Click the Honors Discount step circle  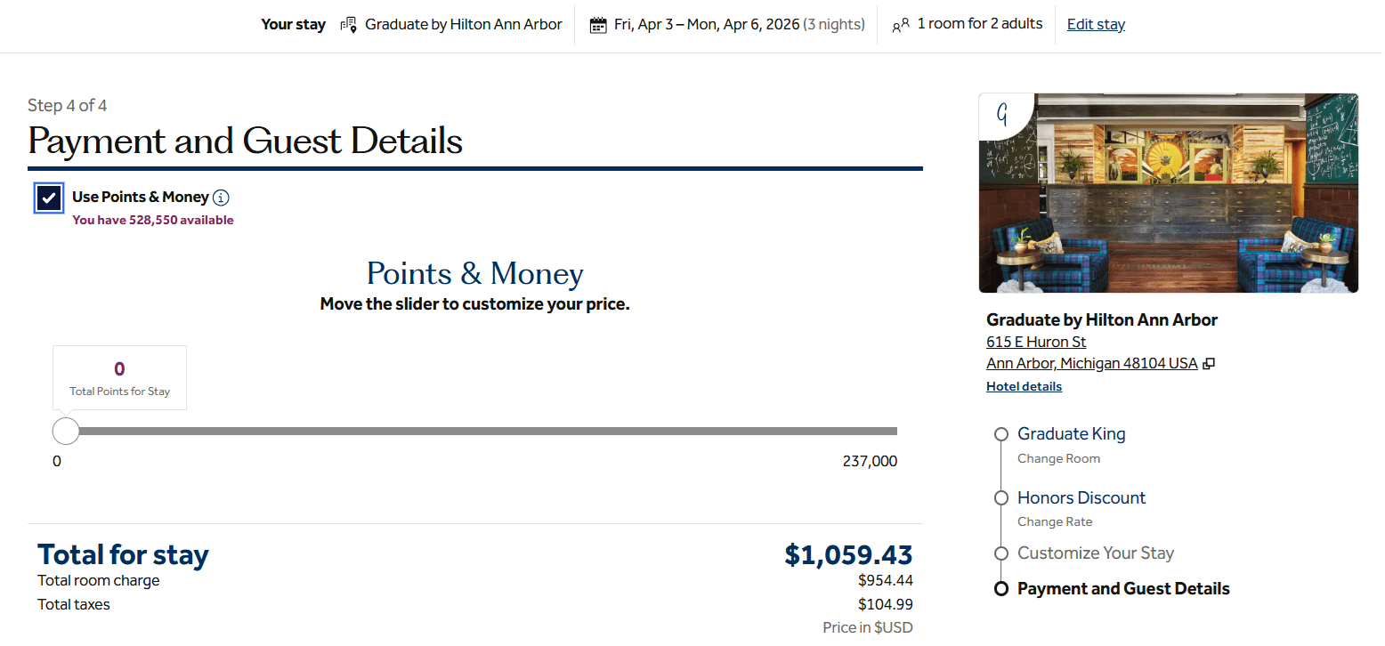click(1001, 498)
